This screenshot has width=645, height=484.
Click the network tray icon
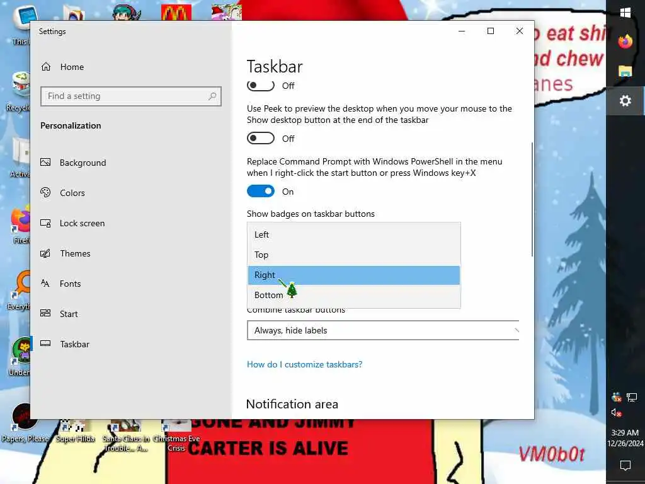click(x=632, y=397)
